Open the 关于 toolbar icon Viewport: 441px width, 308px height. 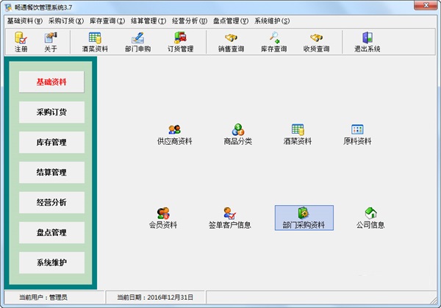[x=51, y=42]
